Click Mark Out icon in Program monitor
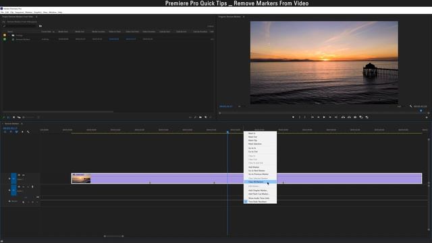Image resolution: width=432 pixels, height=243 pixels. click(305, 117)
